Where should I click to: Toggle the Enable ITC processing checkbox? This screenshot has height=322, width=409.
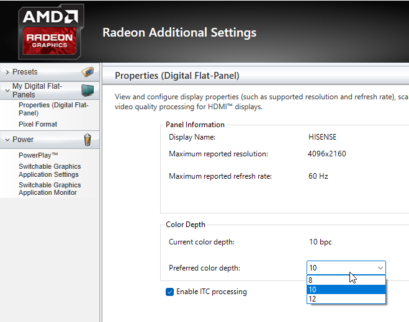(170, 292)
